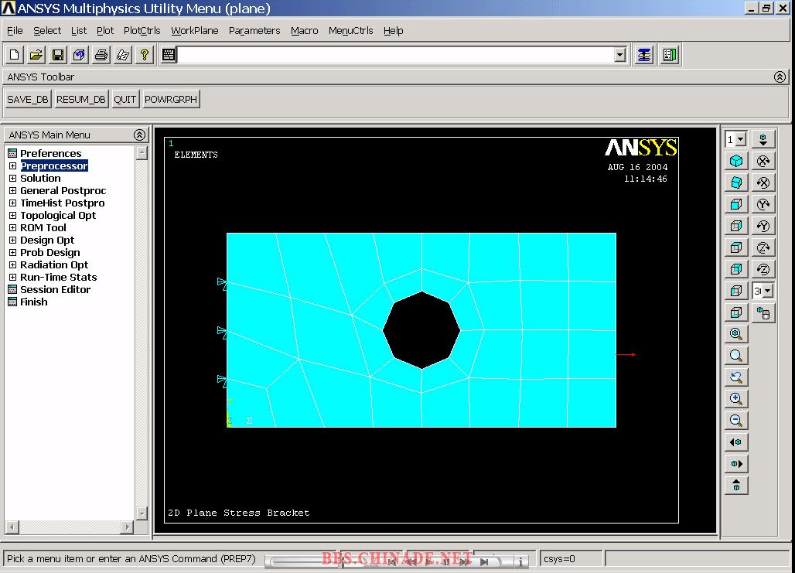Expand the Topological Opt tree node
Viewport: 795px width, 573px height.
(12, 215)
